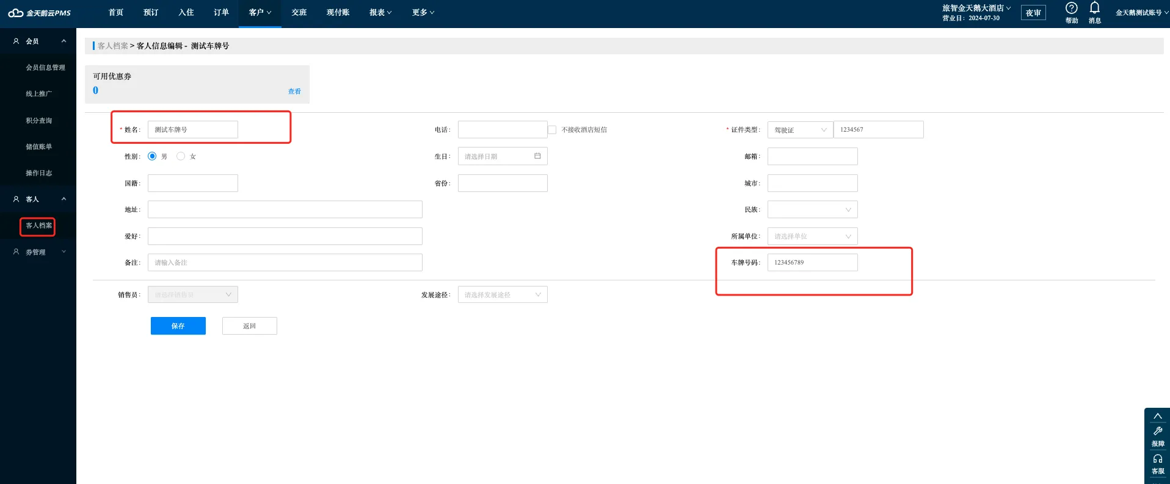This screenshot has width=1170, height=484.
Task: Open the 现付账 menu
Action: [x=338, y=12]
